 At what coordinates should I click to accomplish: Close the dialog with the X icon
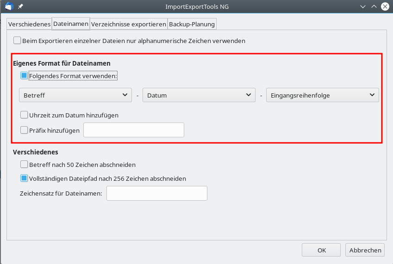384,6
